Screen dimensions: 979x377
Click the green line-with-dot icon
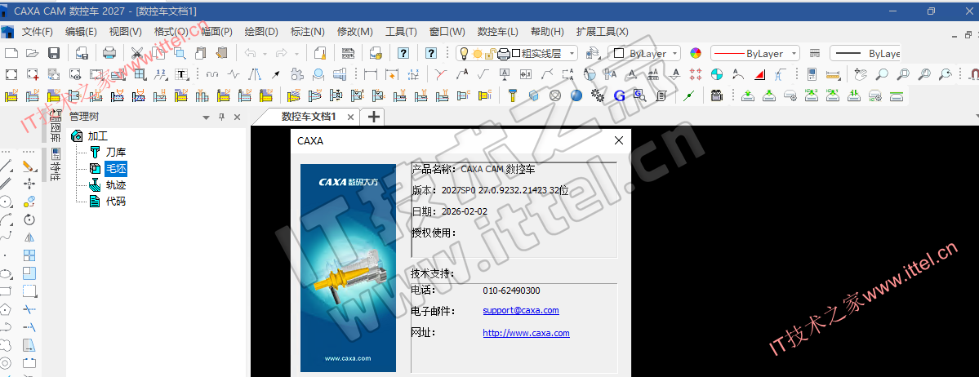point(688,95)
